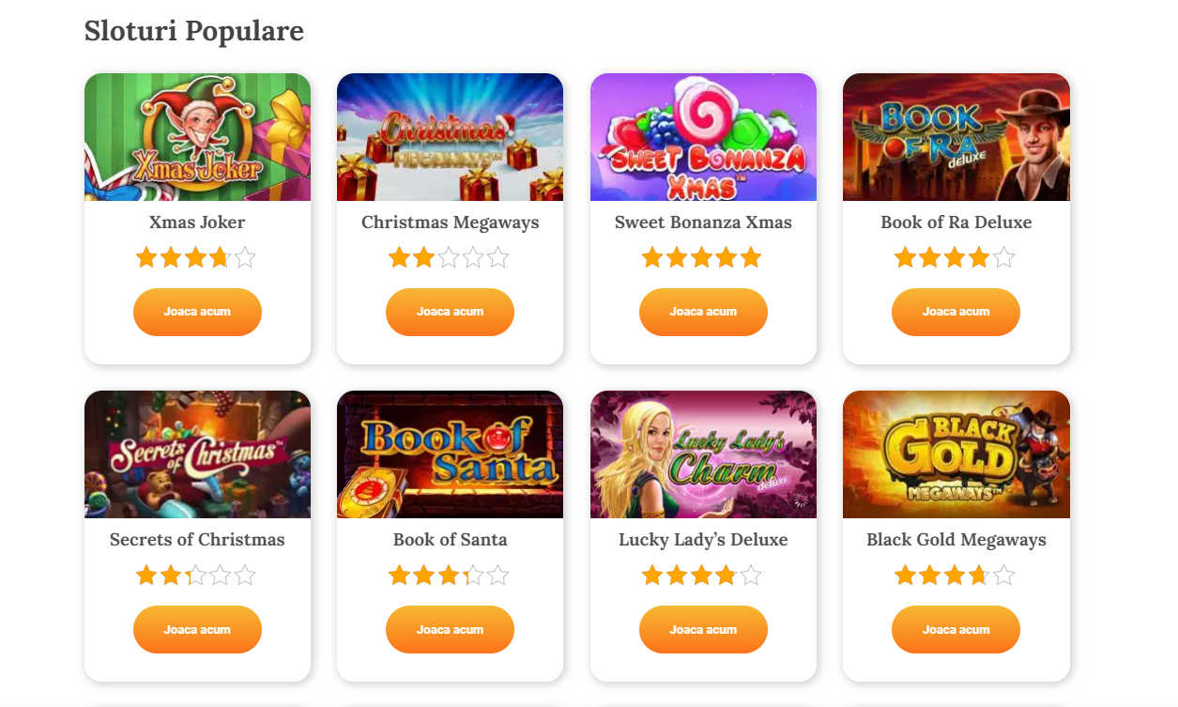Open the Book of Santa game image
1178x707 pixels.
tap(450, 454)
